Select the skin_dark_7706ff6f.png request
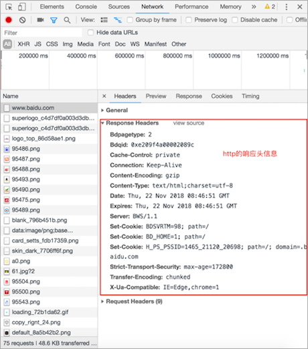308x349 pixels. [x=49, y=251]
